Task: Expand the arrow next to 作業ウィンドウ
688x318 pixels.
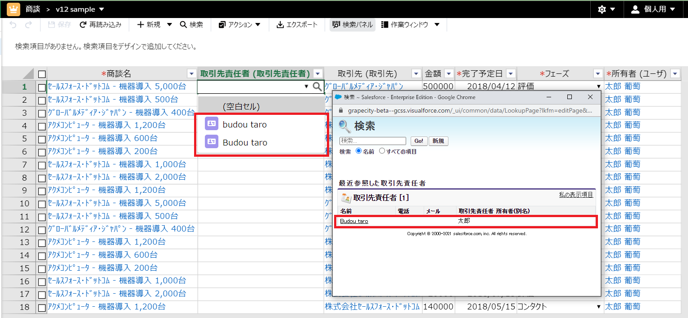Action: [x=437, y=25]
